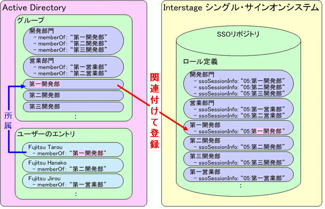This screenshot has height=209, width=325.
Task: Select the 営業部門 group box with memberOf entries
Action: point(73,67)
